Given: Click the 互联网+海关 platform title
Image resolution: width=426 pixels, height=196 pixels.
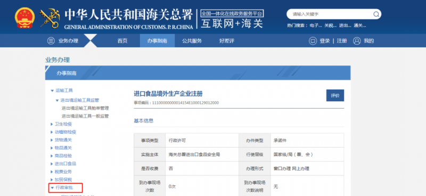Looking at the screenshot, I should pyautogui.click(x=232, y=23).
